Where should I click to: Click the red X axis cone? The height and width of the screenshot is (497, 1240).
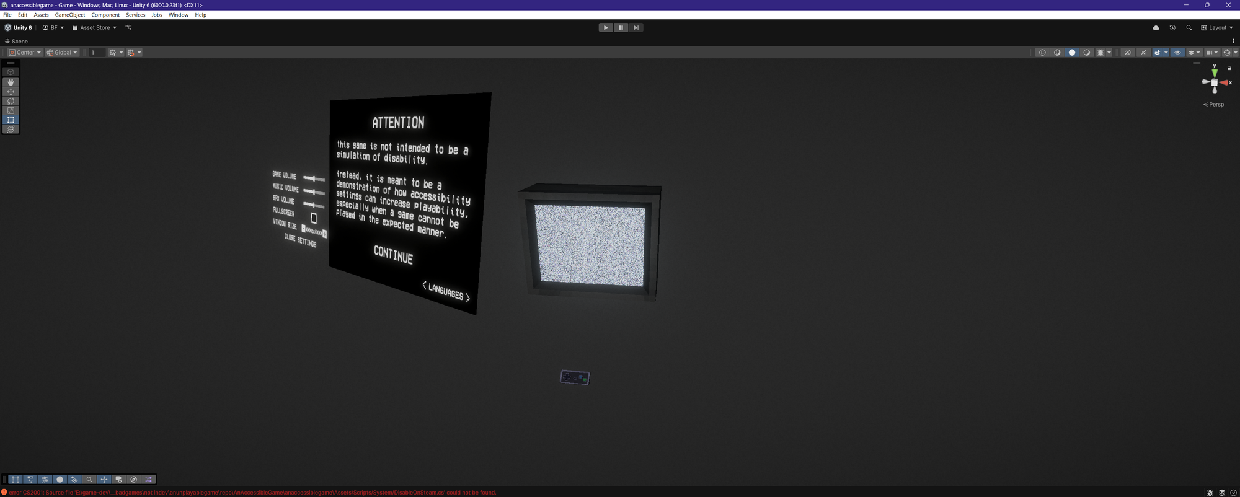[x=1224, y=82]
